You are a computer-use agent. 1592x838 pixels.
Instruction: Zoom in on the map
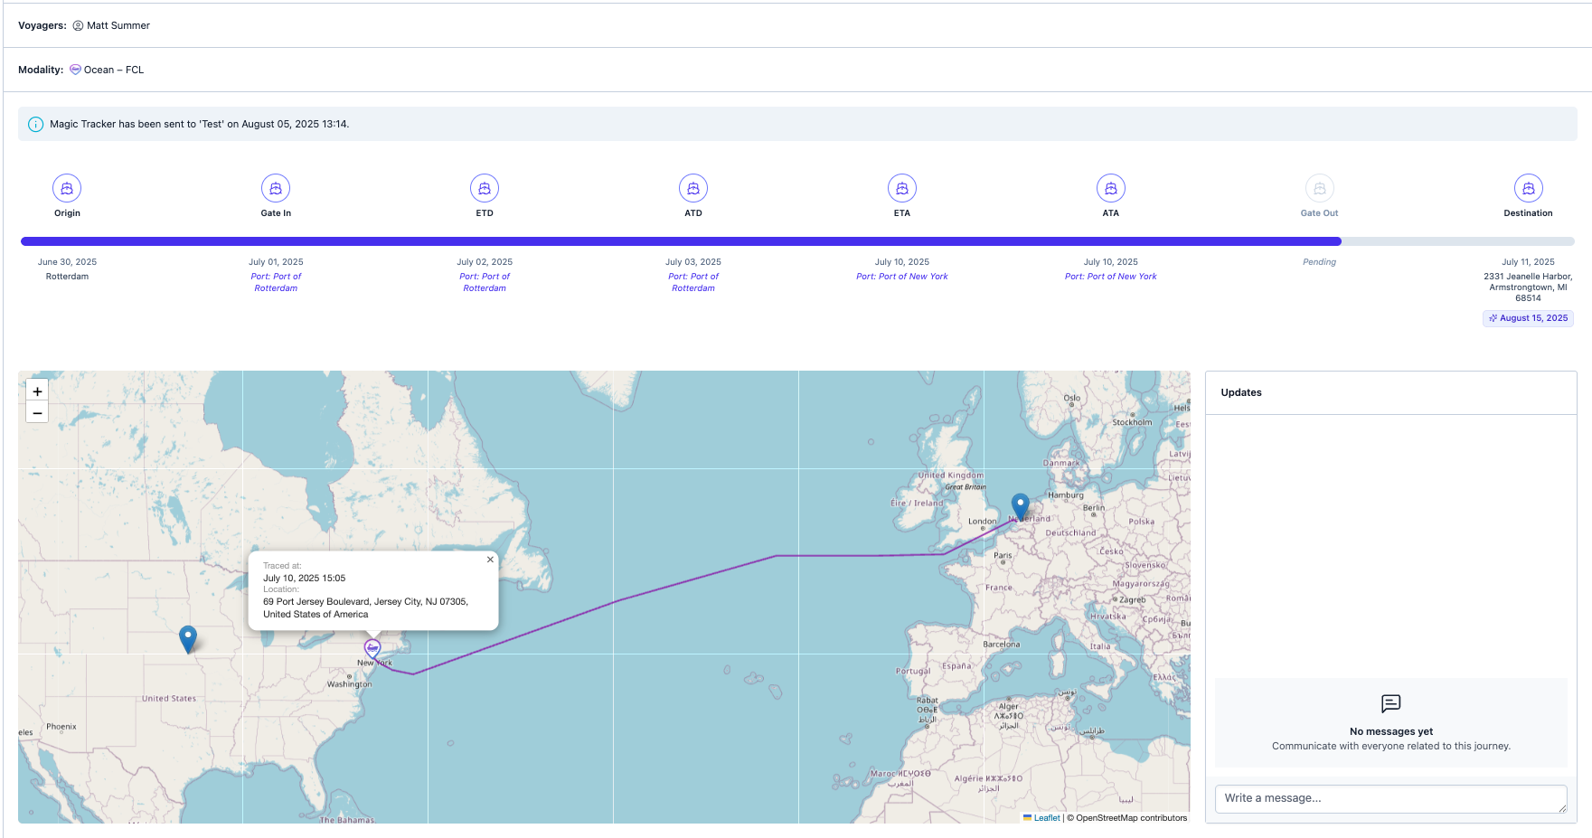[x=37, y=391]
